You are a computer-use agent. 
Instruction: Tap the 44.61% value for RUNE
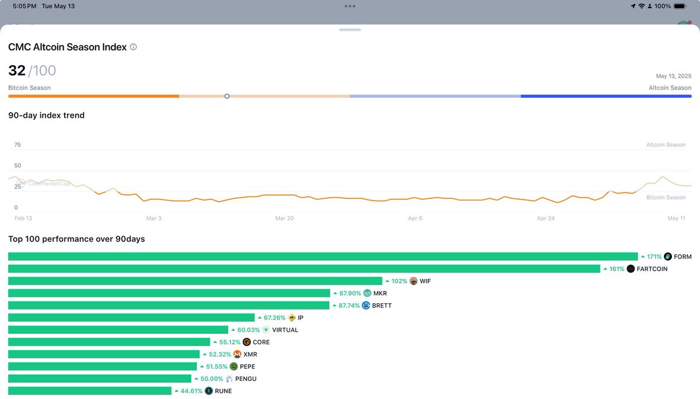pos(191,391)
